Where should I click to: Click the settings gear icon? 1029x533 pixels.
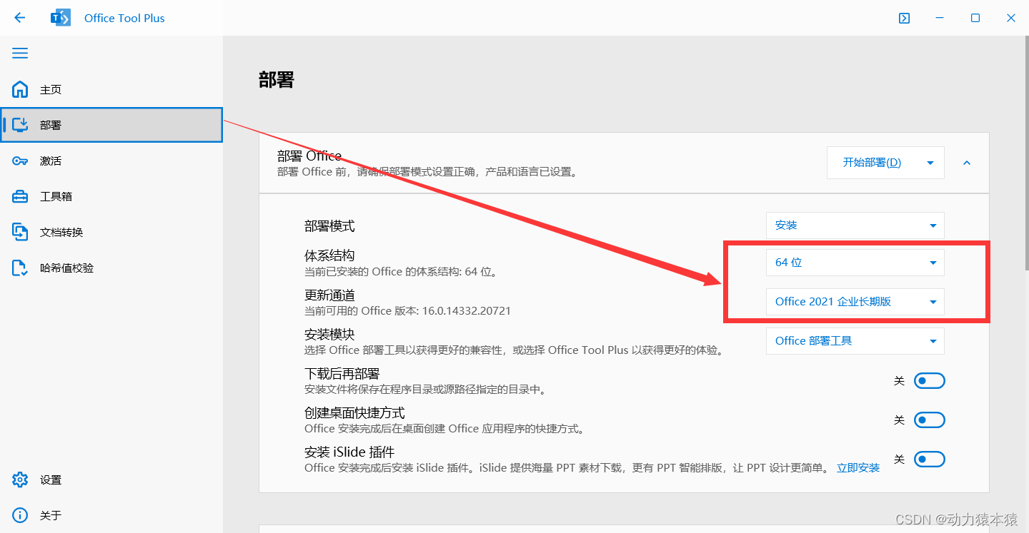tap(20, 479)
